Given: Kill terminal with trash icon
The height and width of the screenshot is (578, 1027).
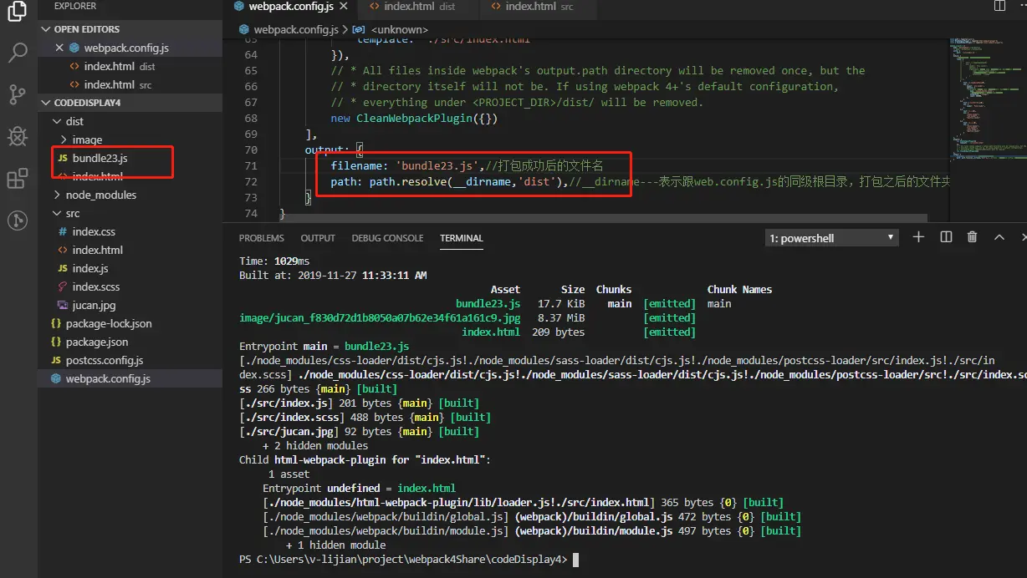Looking at the screenshot, I should point(972,237).
